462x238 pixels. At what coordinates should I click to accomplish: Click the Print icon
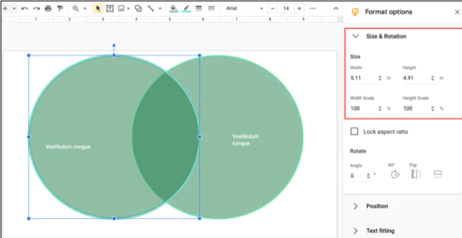pyautogui.click(x=47, y=9)
